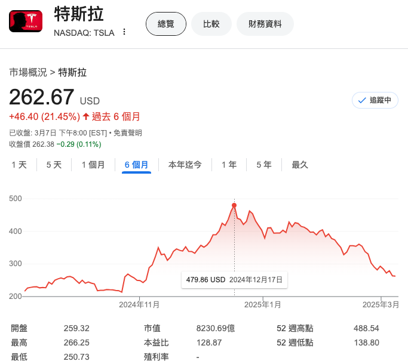The image size is (408, 364).
Task: Select the 1 年 time range
Action: (x=229, y=165)
